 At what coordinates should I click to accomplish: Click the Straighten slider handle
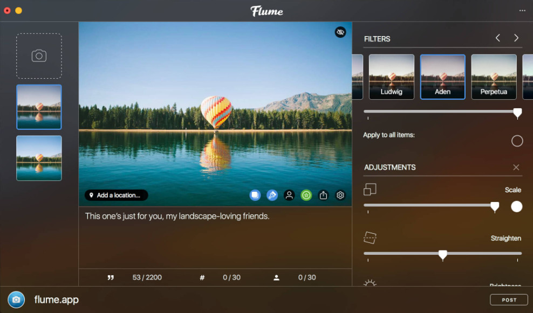(442, 255)
